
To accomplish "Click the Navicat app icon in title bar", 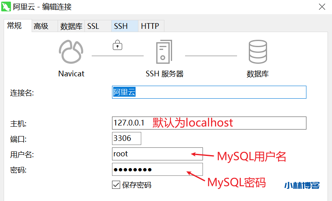I will [x=6, y=7].
